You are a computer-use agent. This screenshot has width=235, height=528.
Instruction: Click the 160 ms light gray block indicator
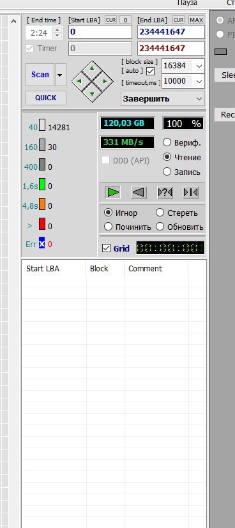[x=42, y=144]
